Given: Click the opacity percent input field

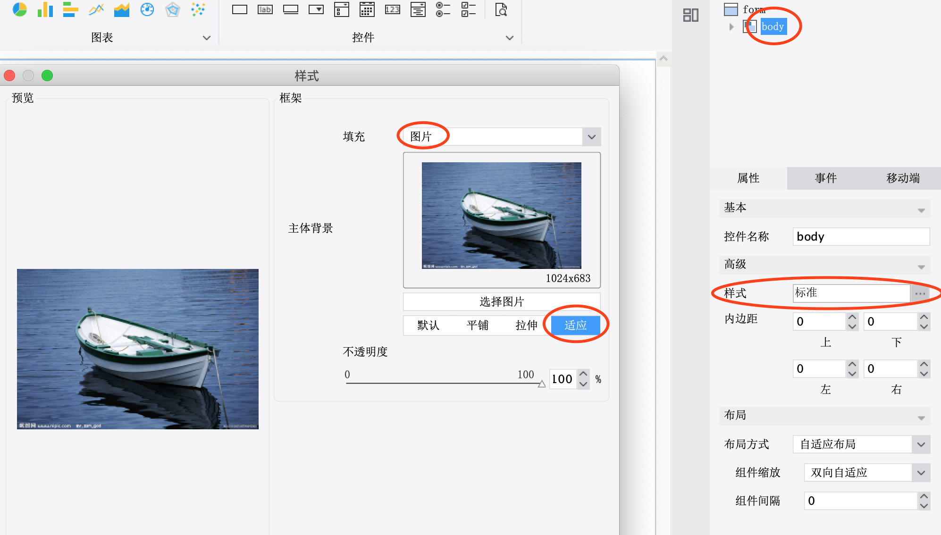Looking at the screenshot, I should pyautogui.click(x=563, y=379).
